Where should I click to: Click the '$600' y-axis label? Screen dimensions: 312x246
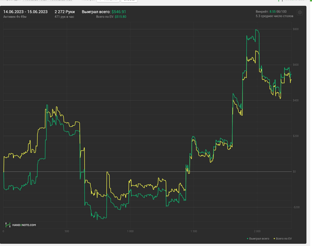(296, 65)
